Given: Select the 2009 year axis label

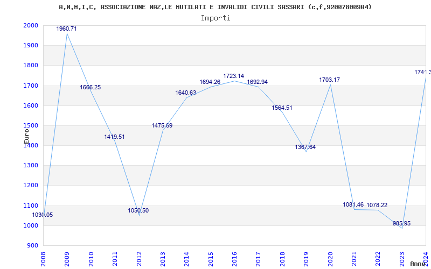Looking at the screenshot, I should [x=67, y=259].
